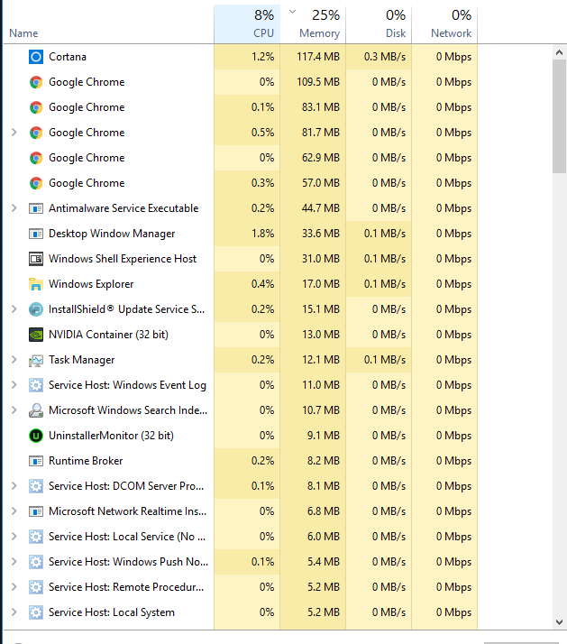Click the Windows Explorer folder icon
The height and width of the screenshot is (644, 567).
pyautogui.click(x=36, y=284)
